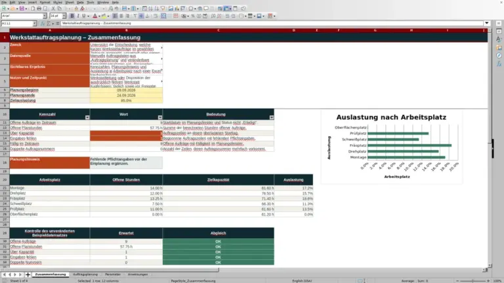Image resolution: width=504 pixels, height=283 pixels.
Task: Click the Font Color swatch
Action: click(94, 16)
